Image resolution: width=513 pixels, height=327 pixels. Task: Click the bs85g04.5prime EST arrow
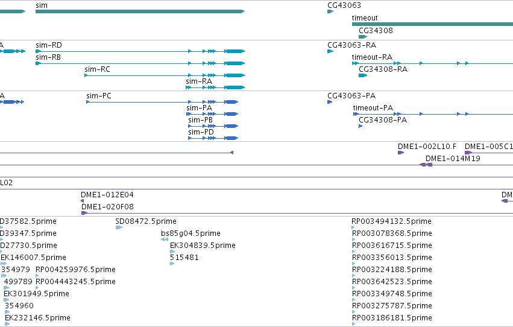coord(165,240)
